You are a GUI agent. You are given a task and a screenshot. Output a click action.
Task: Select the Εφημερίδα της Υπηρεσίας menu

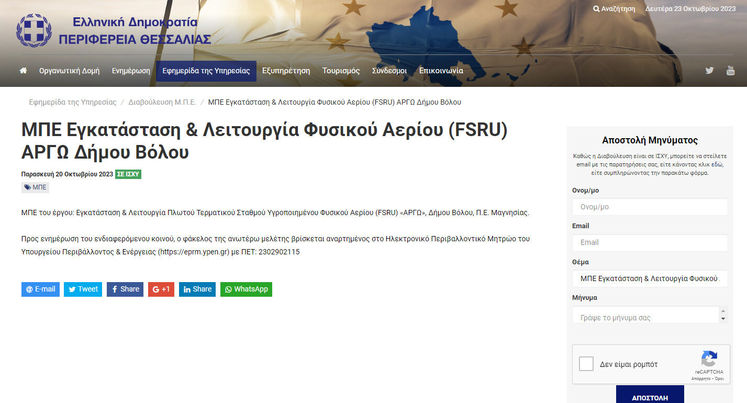(x=206, y=71)
